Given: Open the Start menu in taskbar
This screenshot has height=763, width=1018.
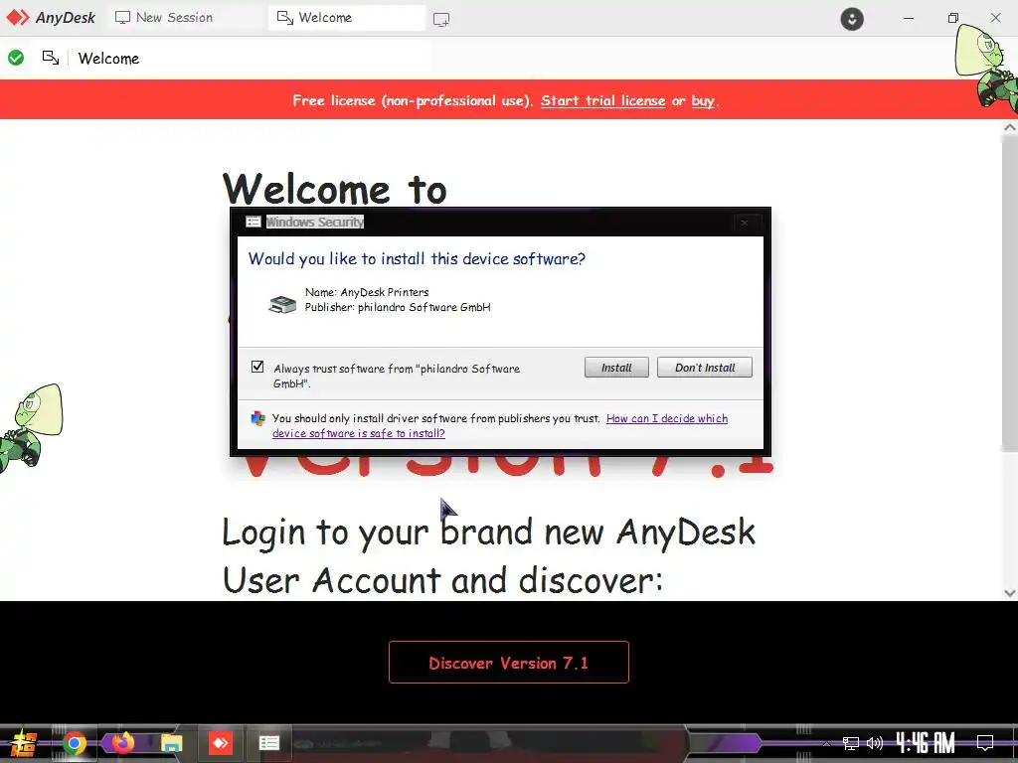Looking at the screenshot, I should pyautogui.click(x=23, y=743).
